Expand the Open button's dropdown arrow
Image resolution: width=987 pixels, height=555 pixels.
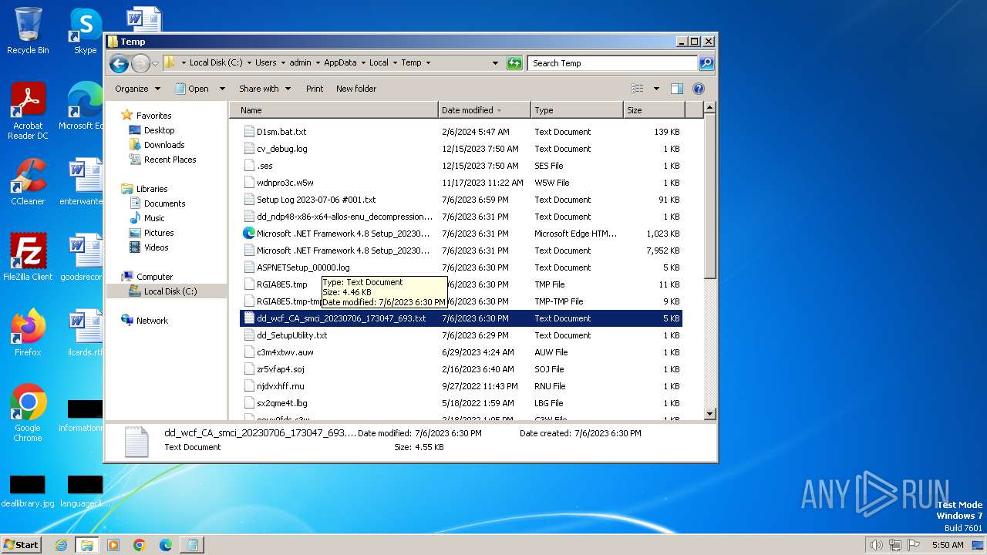coord(222,89)
